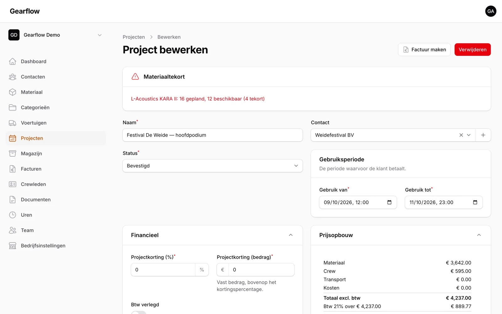Open the Contact dropdown arrow
Viewport: 502px width, 314px height.
469,135
